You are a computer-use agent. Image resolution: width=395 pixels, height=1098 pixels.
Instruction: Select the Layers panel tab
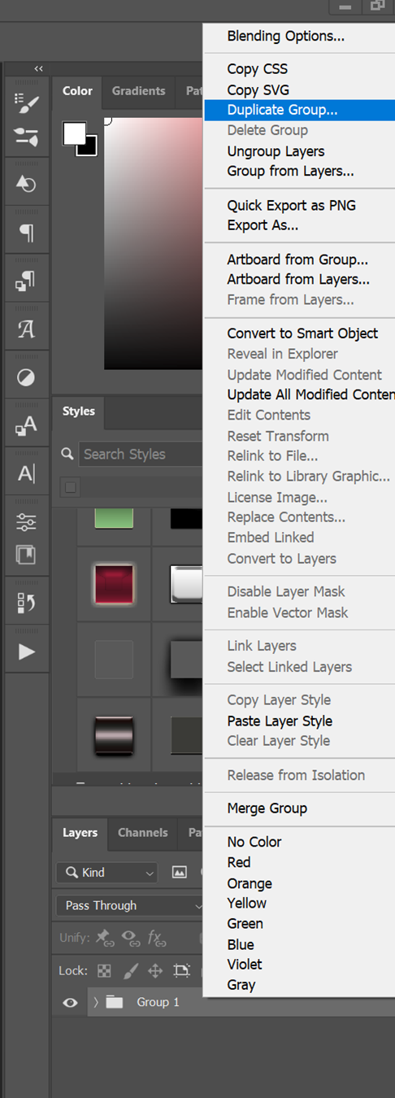coord(80,833)
